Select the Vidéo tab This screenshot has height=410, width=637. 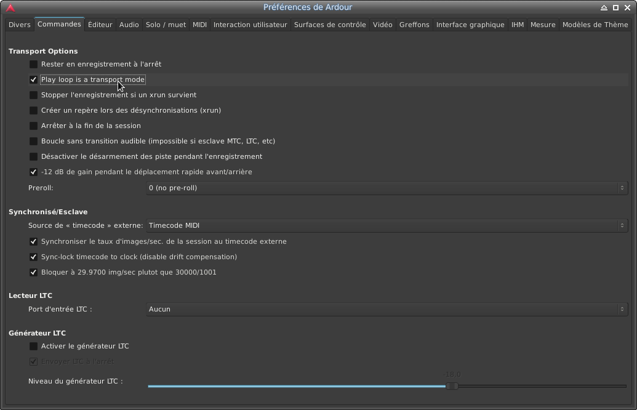(x=383, y=25)
